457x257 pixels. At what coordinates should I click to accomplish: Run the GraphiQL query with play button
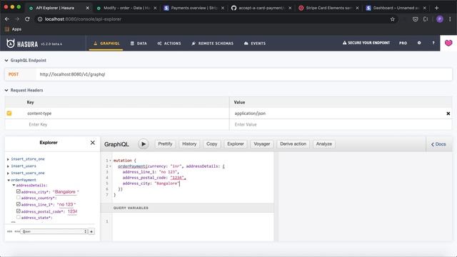(x=143, y=144)
